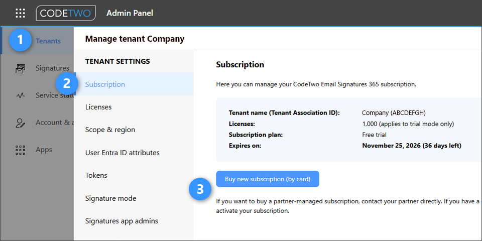Image resolution: width=482 pixels, height=241 pixels.
Task: Open User Entra ID attributes settings
Action: [134, 153]
